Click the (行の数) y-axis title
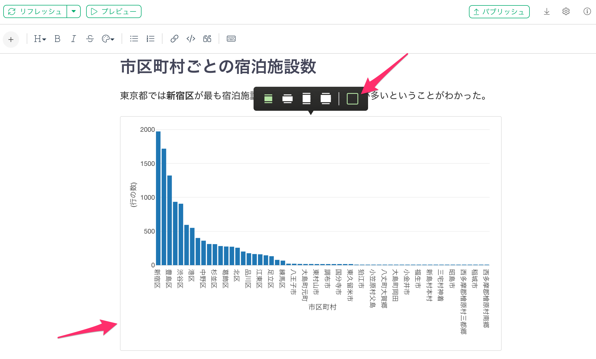 click(133, 195)
